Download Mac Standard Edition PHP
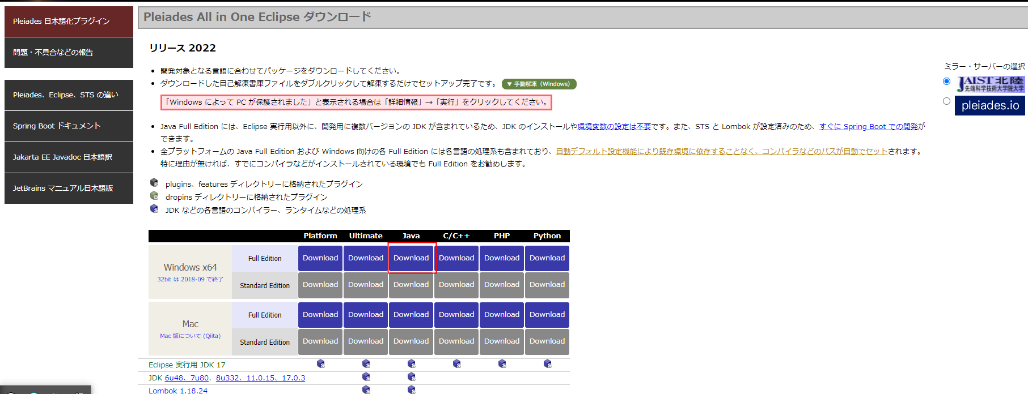This screenshot has height=394, width=1028. point(502,341)
